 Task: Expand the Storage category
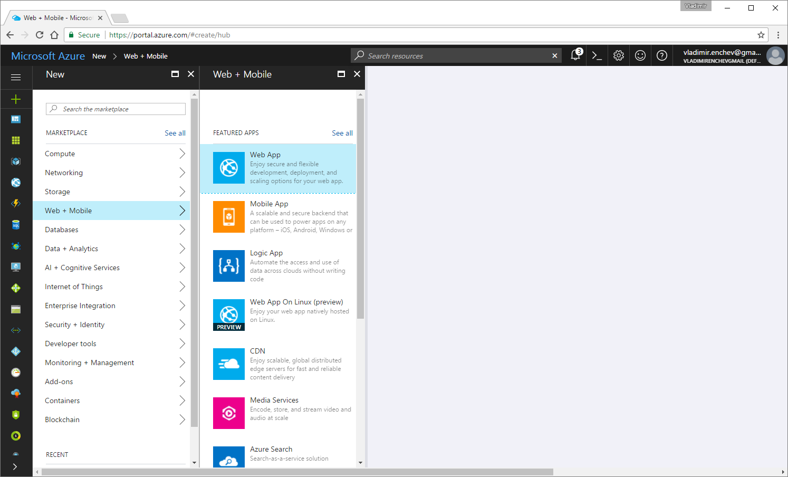(x=111, y=192)
